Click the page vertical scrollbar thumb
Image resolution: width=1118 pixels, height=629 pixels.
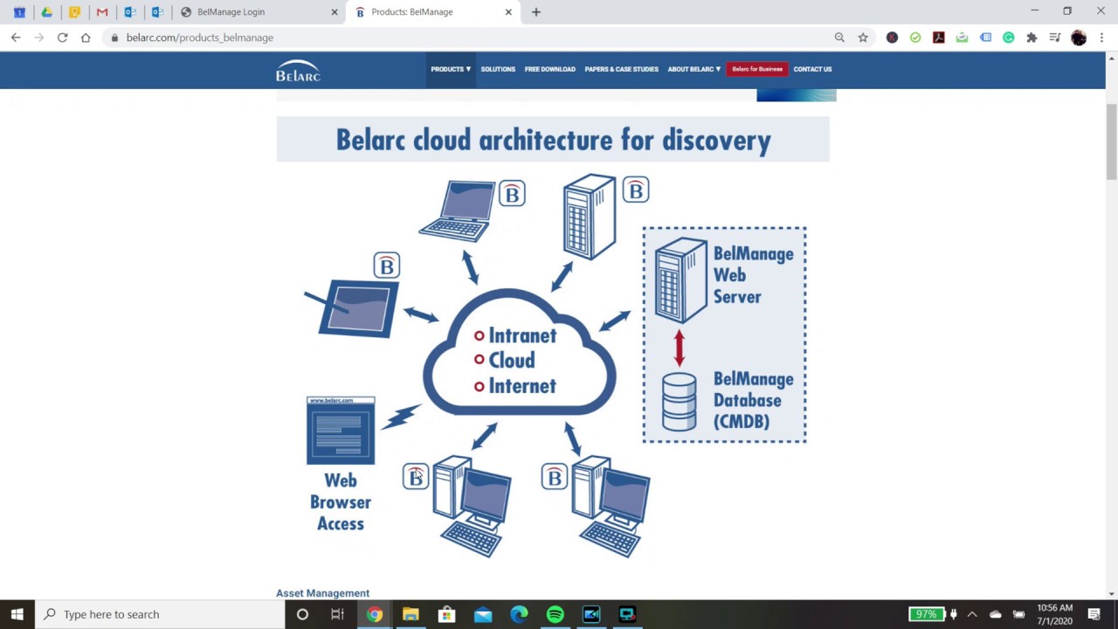click(x=1111, y=142)
